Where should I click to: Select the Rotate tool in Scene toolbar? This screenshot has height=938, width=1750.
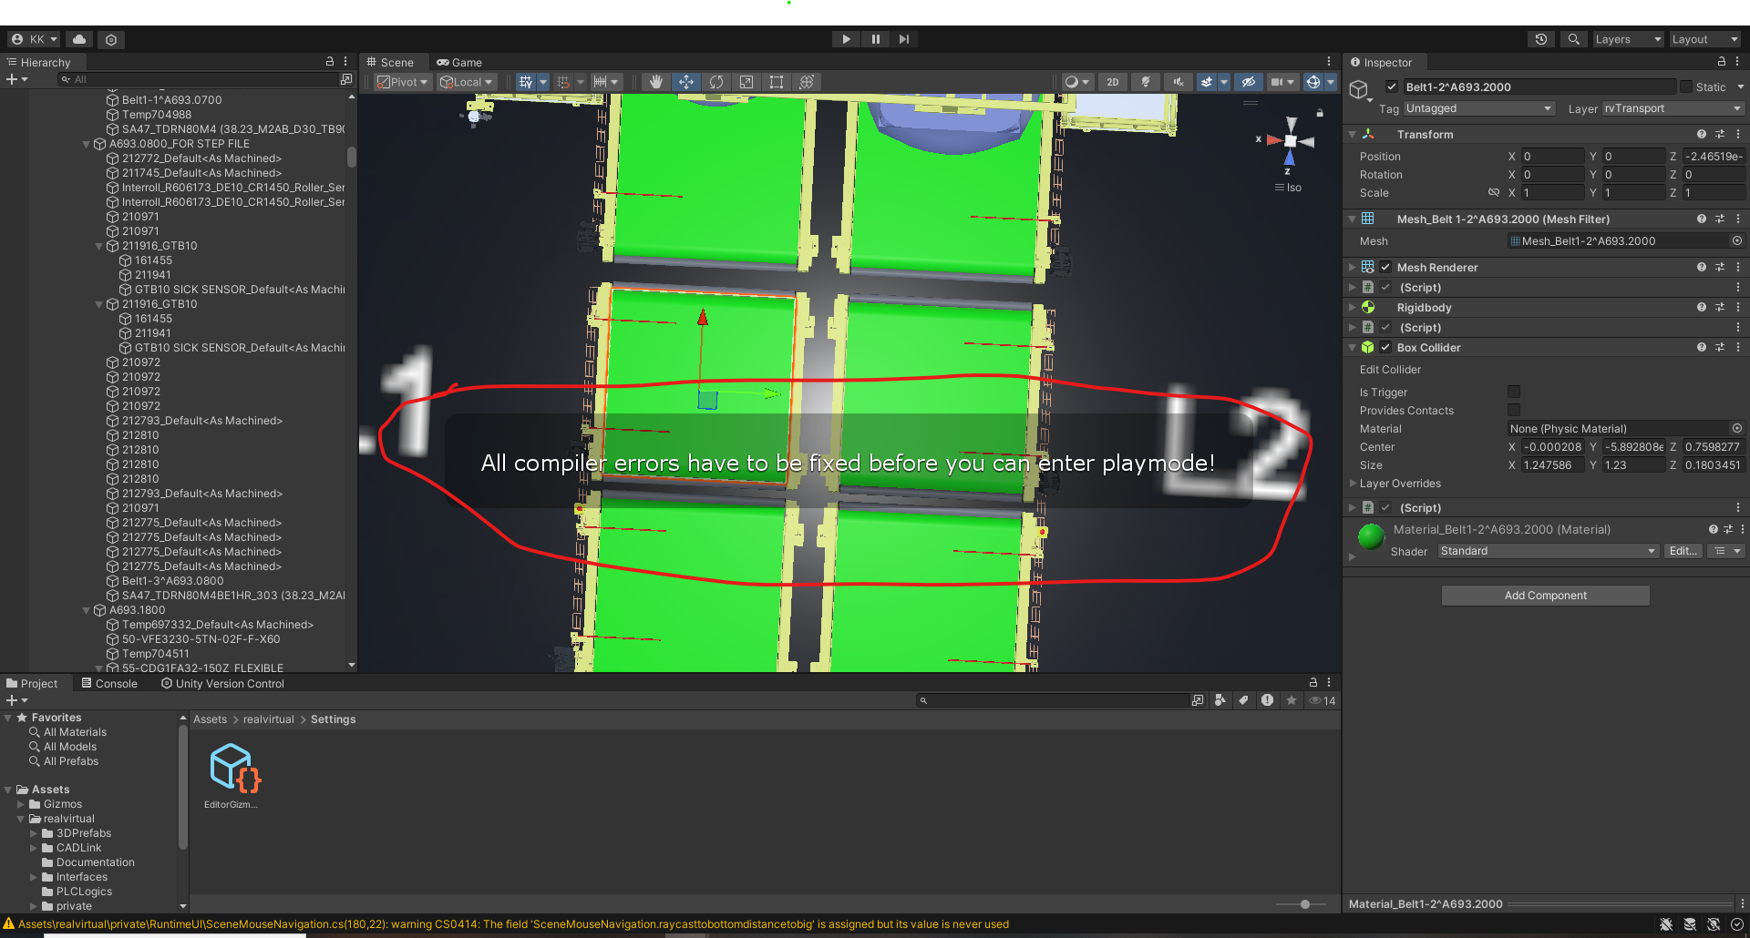tap(715, 82)
